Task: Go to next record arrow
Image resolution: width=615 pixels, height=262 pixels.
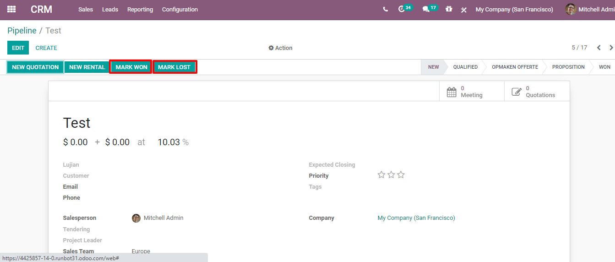Action: pos(611,48)
